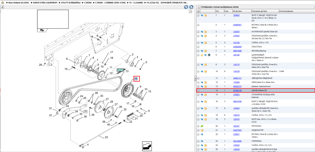Navigate to 'CS6000' breadcrumb
Viewport: 315px width, 152px height.
[88, 3]
